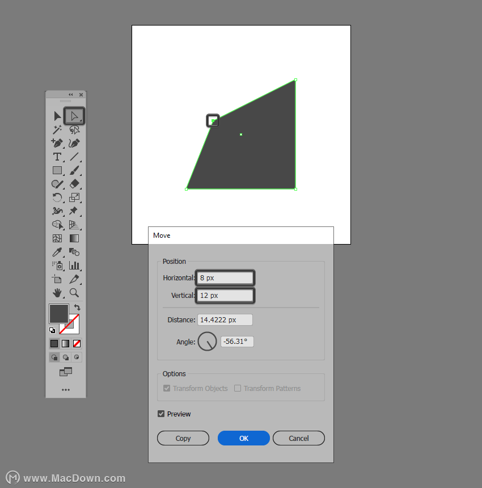Set paint mode to solid Color
Image resolution: width=482 pixels, height=488 pixels.
(54, 343)
